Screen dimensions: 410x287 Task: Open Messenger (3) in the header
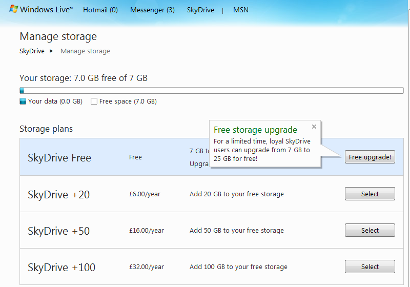(152, 10)
